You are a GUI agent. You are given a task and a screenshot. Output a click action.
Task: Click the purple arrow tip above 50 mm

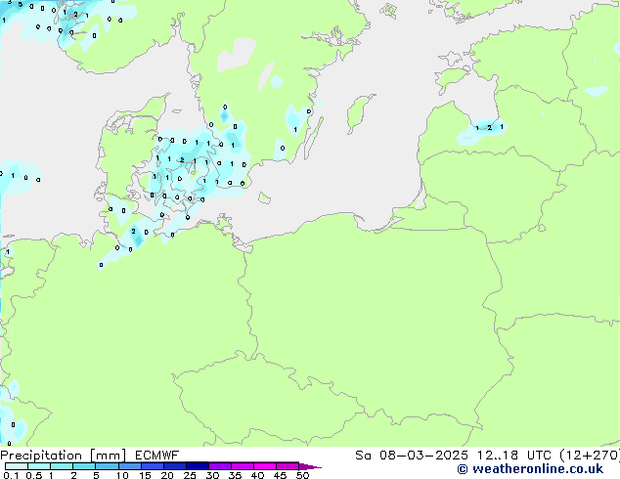[x=310, y=466]
